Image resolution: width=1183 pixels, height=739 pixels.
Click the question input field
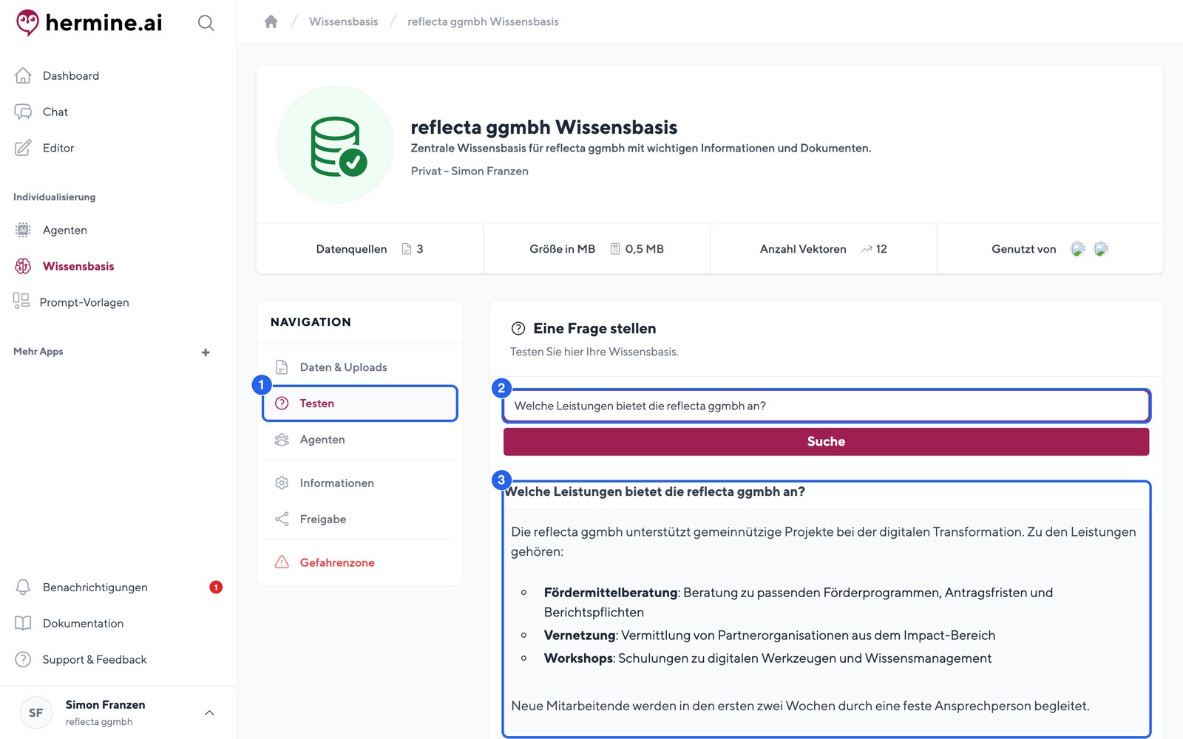point(826,406)
